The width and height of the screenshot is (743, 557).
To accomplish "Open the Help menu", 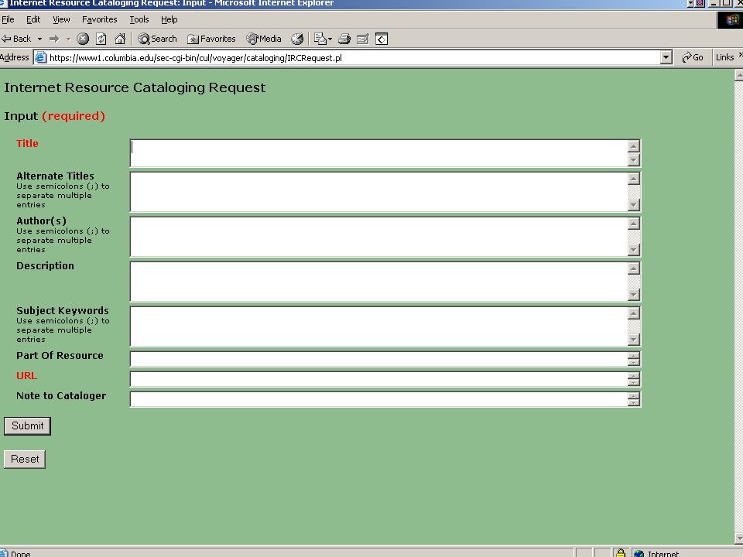I will click(169, 19).
